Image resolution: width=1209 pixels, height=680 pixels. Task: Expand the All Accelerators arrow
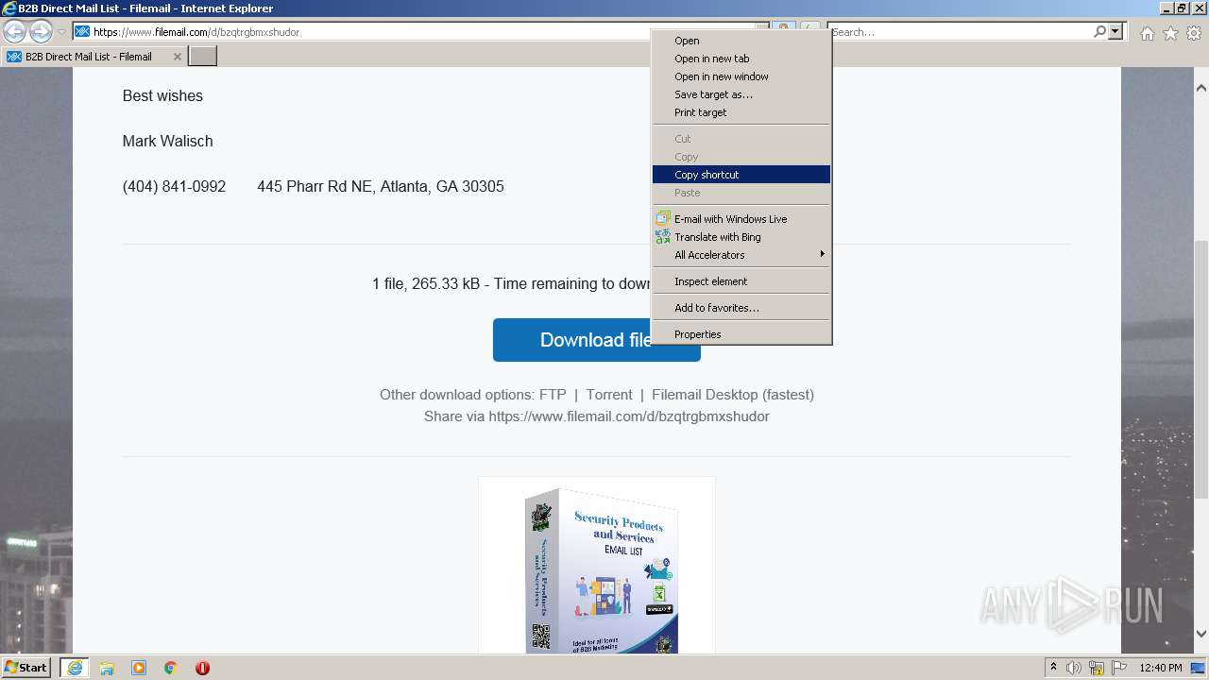(x=822, y=254)
